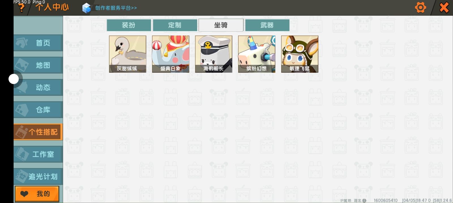This screenshot has height=203, width=453.
Task: Pick the 缤纷幻想 unicorn cow mount
Action: [257, 54]
